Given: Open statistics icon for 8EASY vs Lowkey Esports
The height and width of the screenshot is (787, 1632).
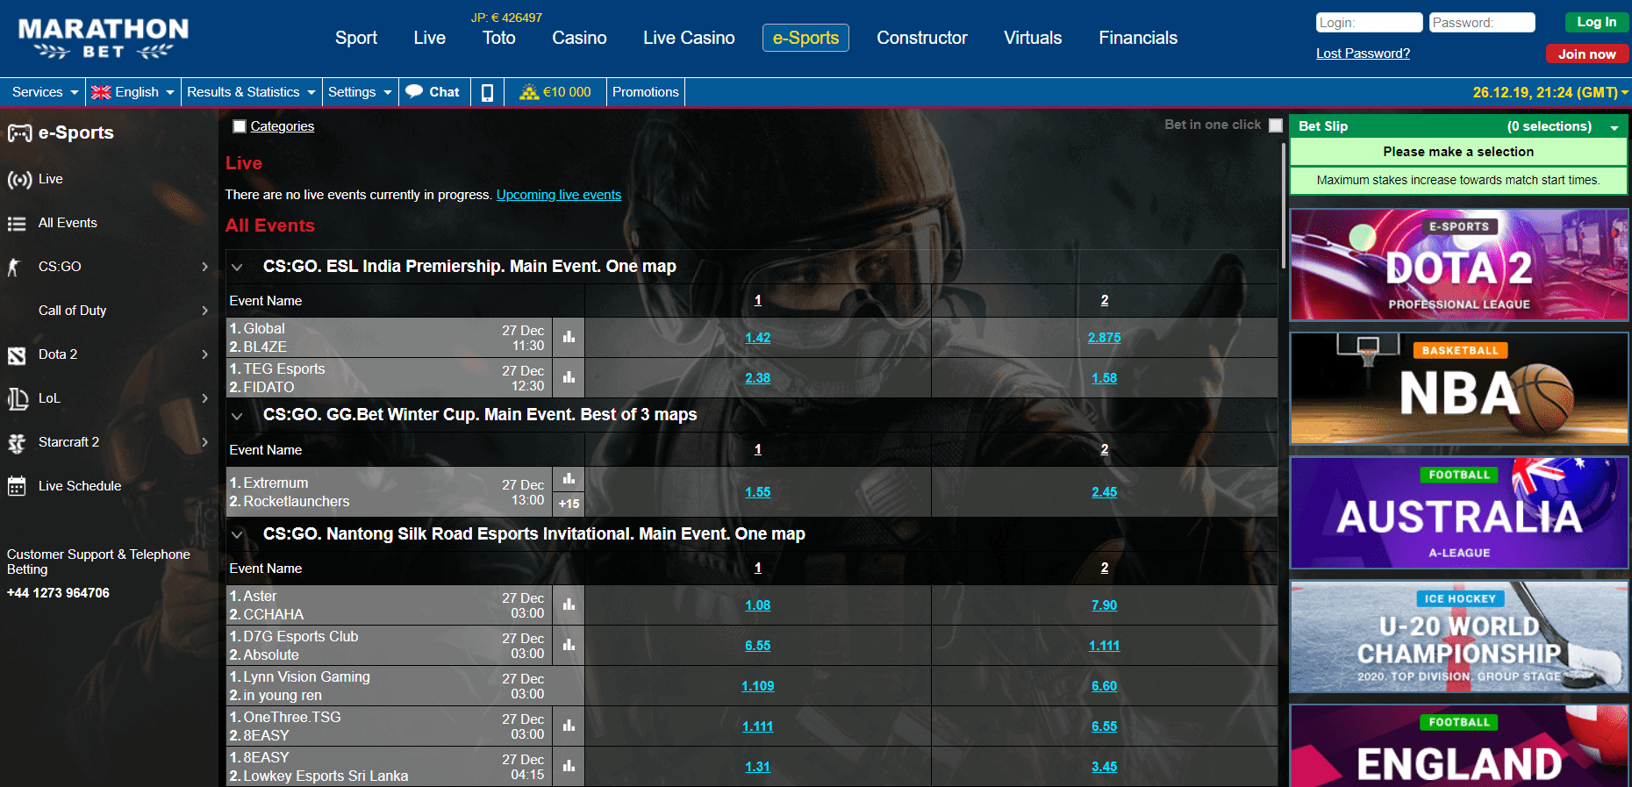Looking at the screenshot, I should (x=569, y=766).
